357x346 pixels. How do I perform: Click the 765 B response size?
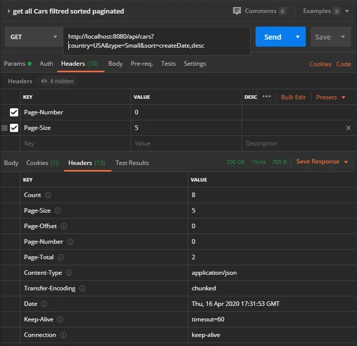pos(279,162)
